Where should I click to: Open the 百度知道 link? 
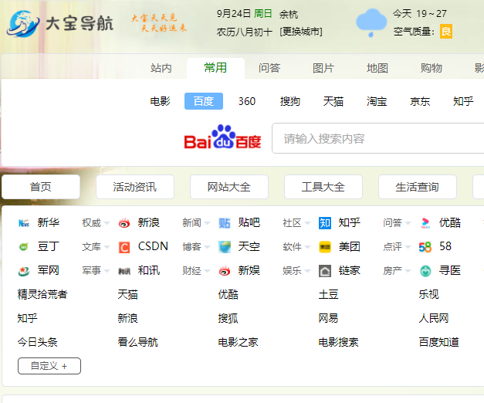(438, 342)
